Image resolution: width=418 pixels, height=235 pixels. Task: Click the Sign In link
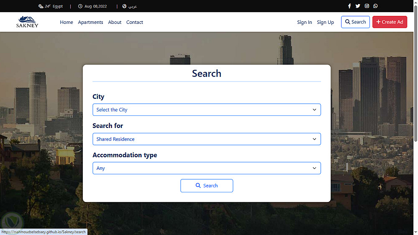coord(304,22)
